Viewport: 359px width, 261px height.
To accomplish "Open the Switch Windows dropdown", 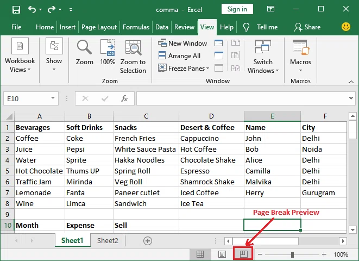I will coord(263,57).
